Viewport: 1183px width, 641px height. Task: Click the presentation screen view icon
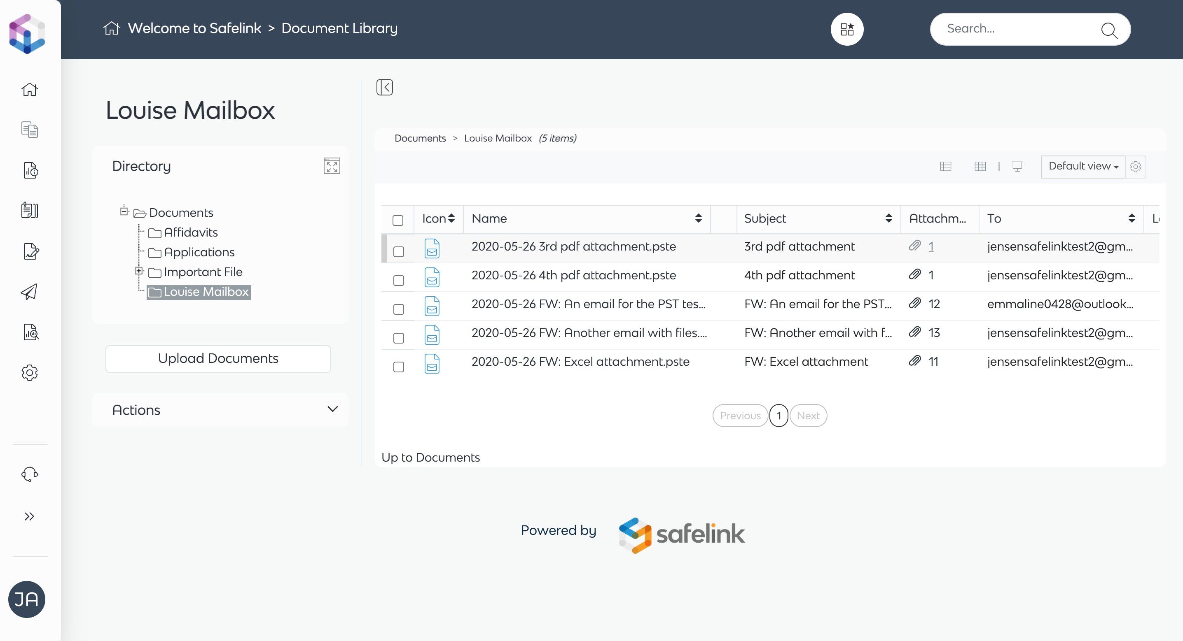(1017, 167)
